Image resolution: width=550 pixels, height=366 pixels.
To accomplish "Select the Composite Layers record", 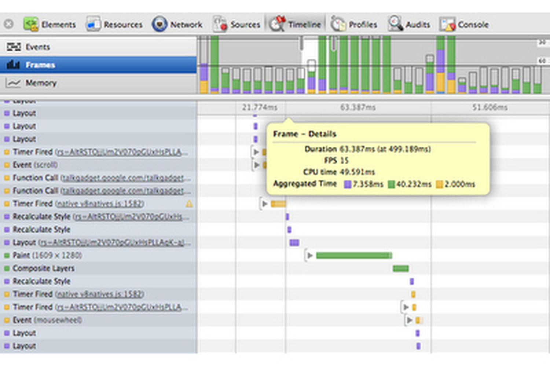I will [x=98, y=268].
